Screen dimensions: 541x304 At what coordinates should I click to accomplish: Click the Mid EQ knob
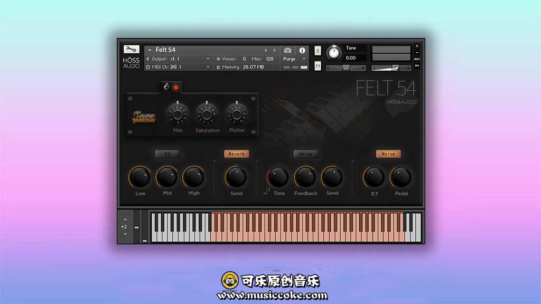click(167, 177)
